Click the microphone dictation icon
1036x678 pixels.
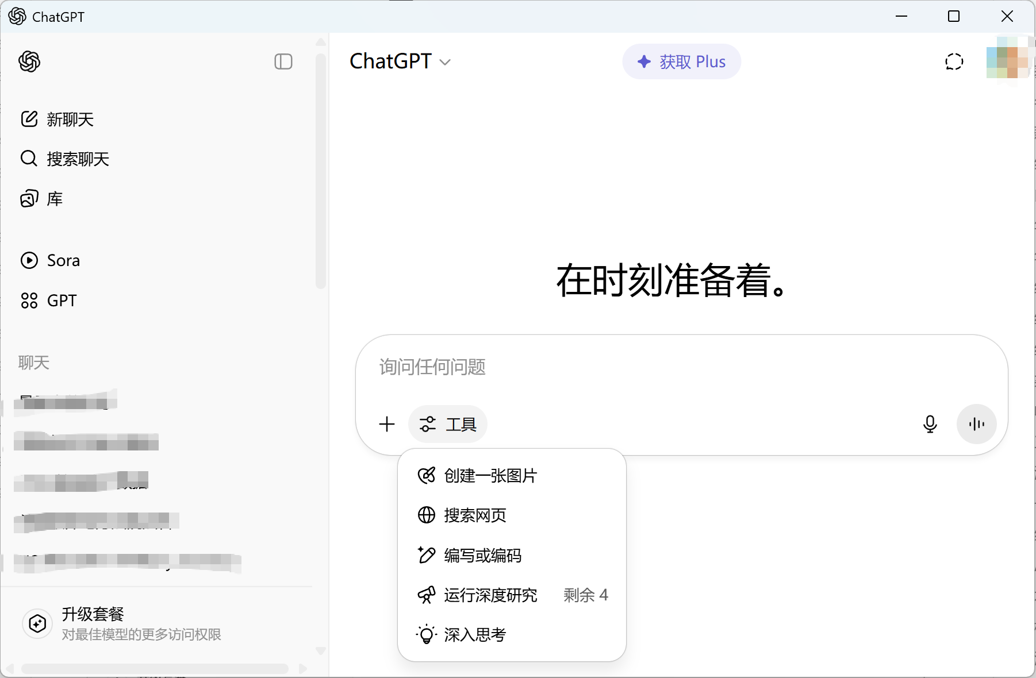click(x=930, y=424)
